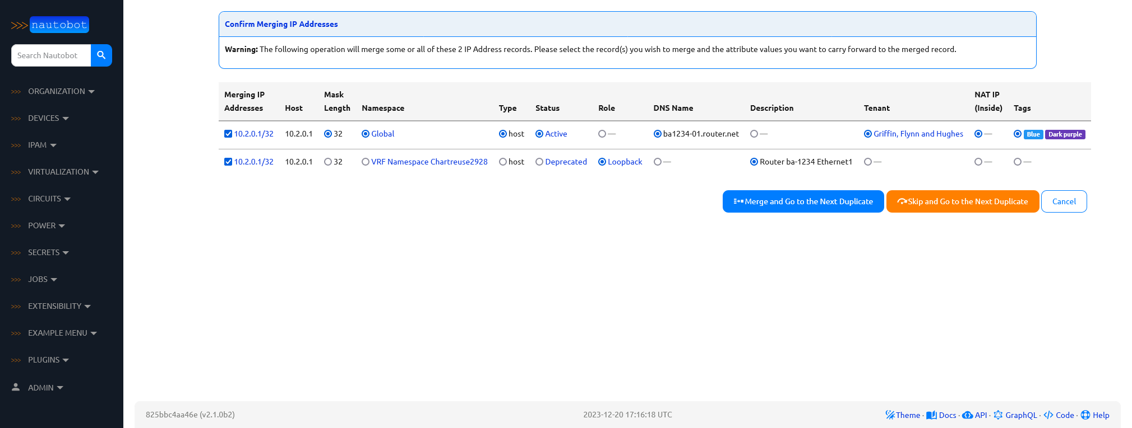Select the Blue and Dark purple tags radio

point(1018,134)
